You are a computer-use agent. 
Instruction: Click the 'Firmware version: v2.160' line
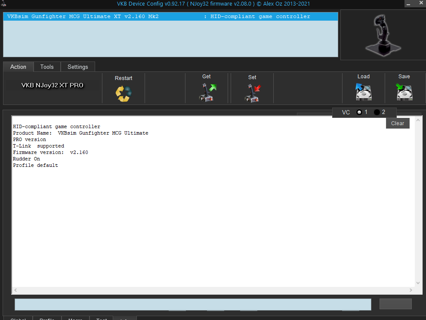pos(50,152)
